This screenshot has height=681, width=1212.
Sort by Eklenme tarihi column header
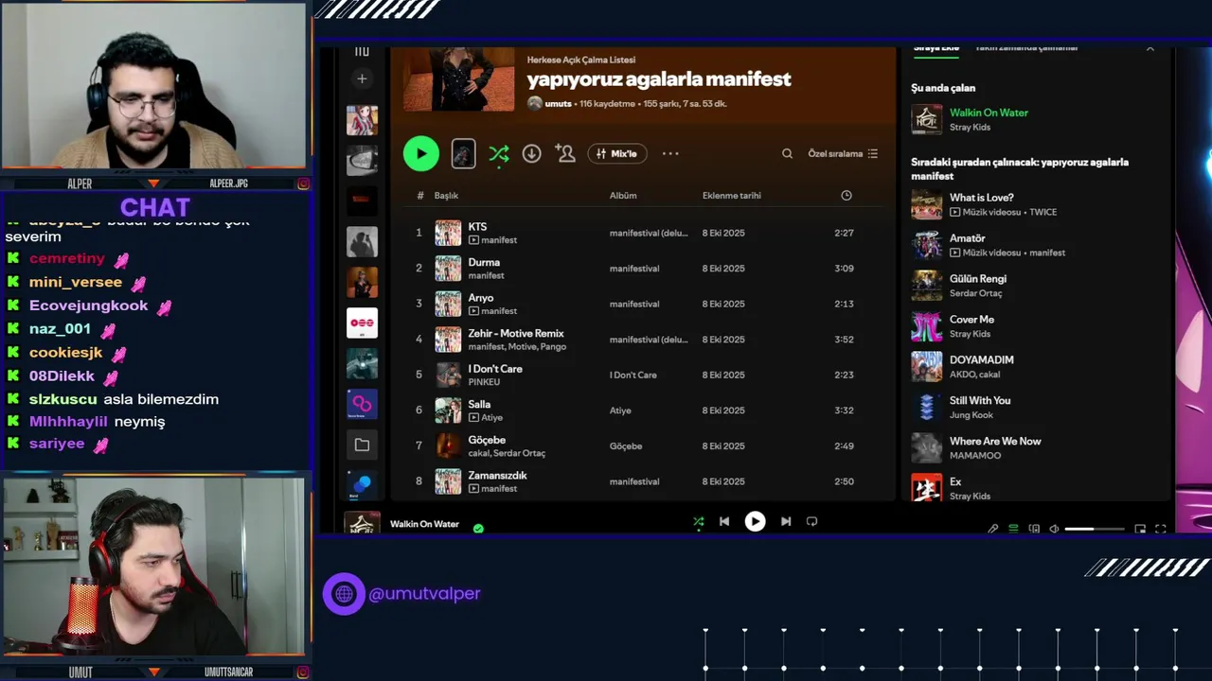pyautogui.click(x=731, y=196)
